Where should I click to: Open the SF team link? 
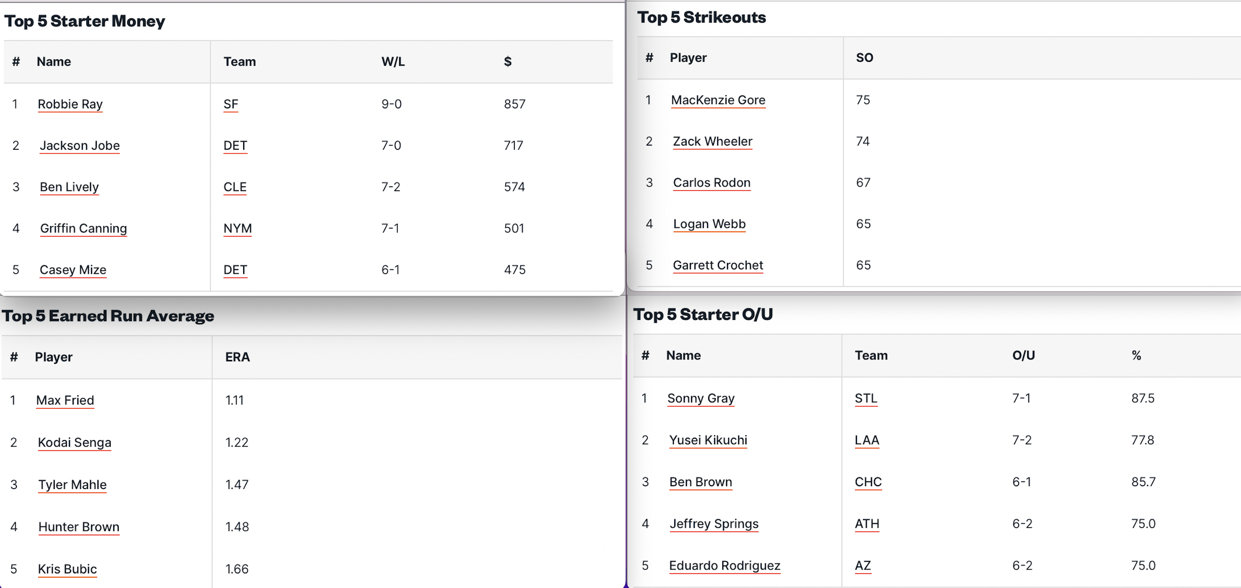230,104
